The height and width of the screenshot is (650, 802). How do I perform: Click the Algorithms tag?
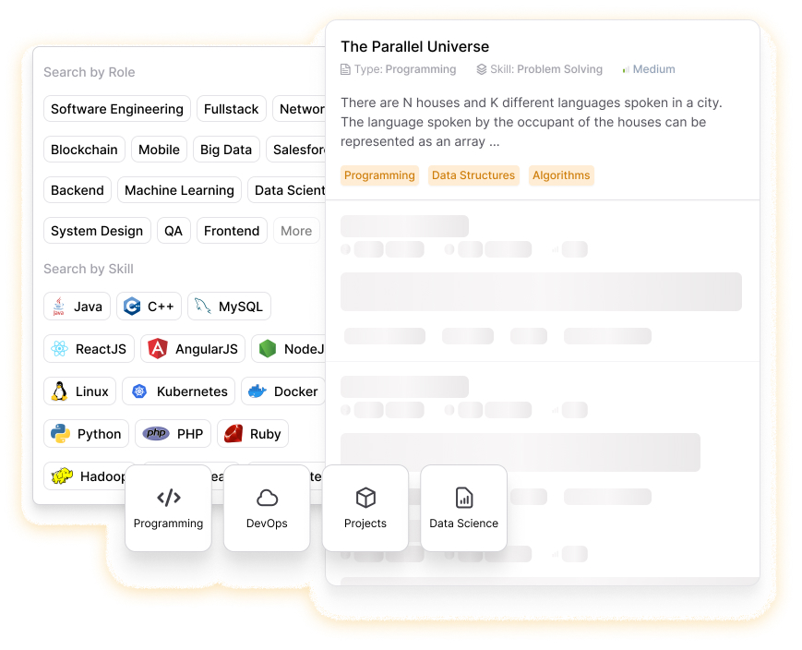coord(561,175)
